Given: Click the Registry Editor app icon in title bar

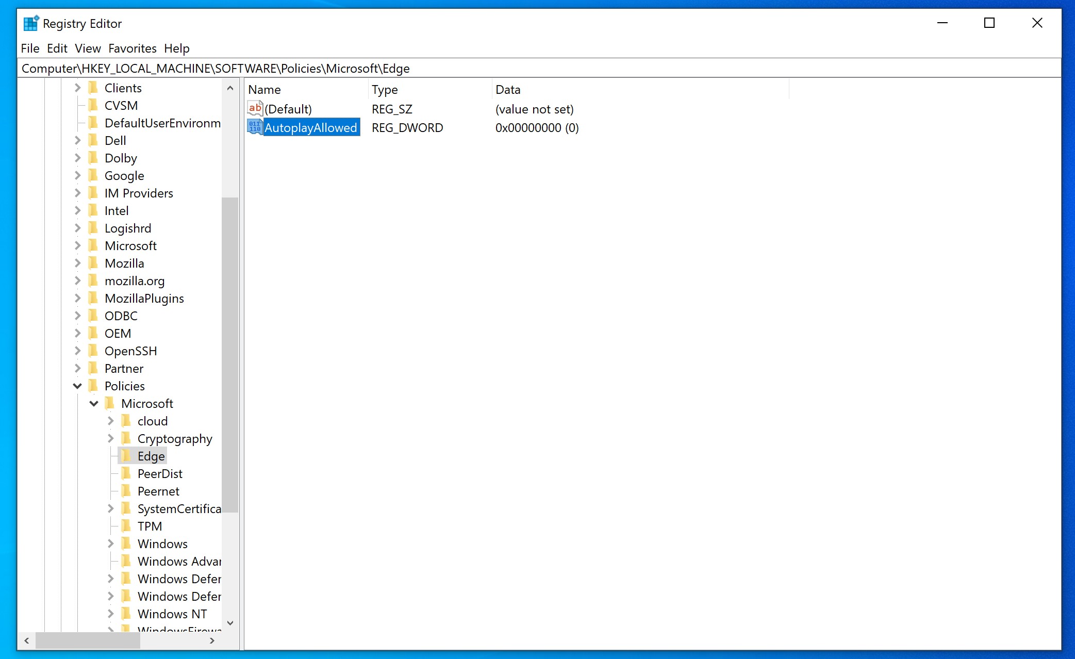Looking at the screenshot, I should [x=31, y=23].
